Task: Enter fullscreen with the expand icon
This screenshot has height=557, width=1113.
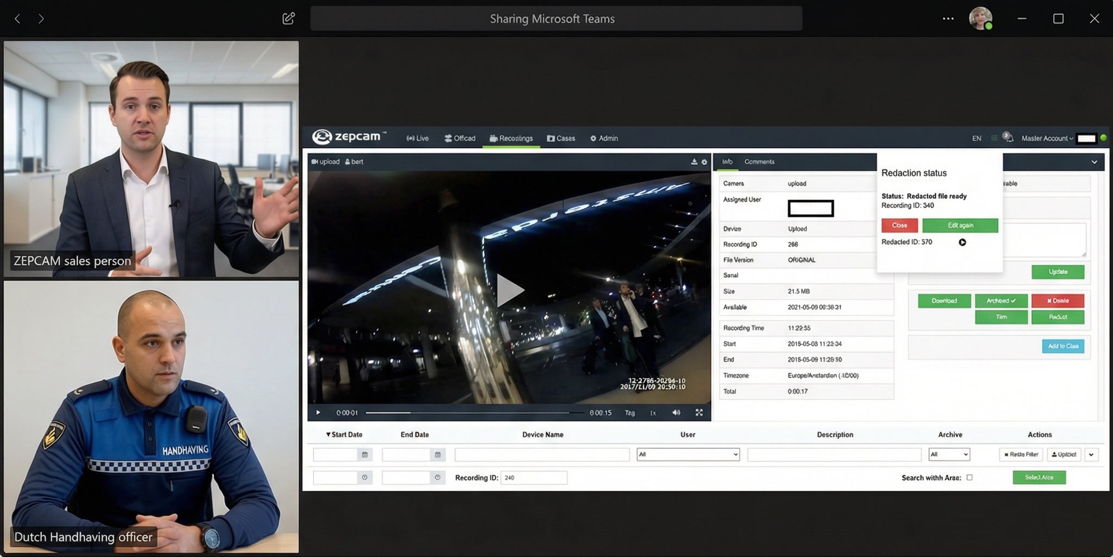Action: pyautogui.click(x=699, y=413)
